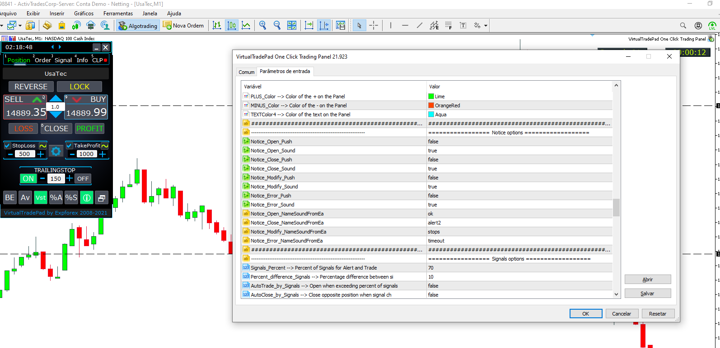Click the Resetar button

click(x=658, y=314)
